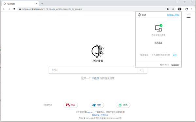The image size is (196, 122).
Task: Click the Miji extension icon in toolbar
Action: (x=179, y=9)
